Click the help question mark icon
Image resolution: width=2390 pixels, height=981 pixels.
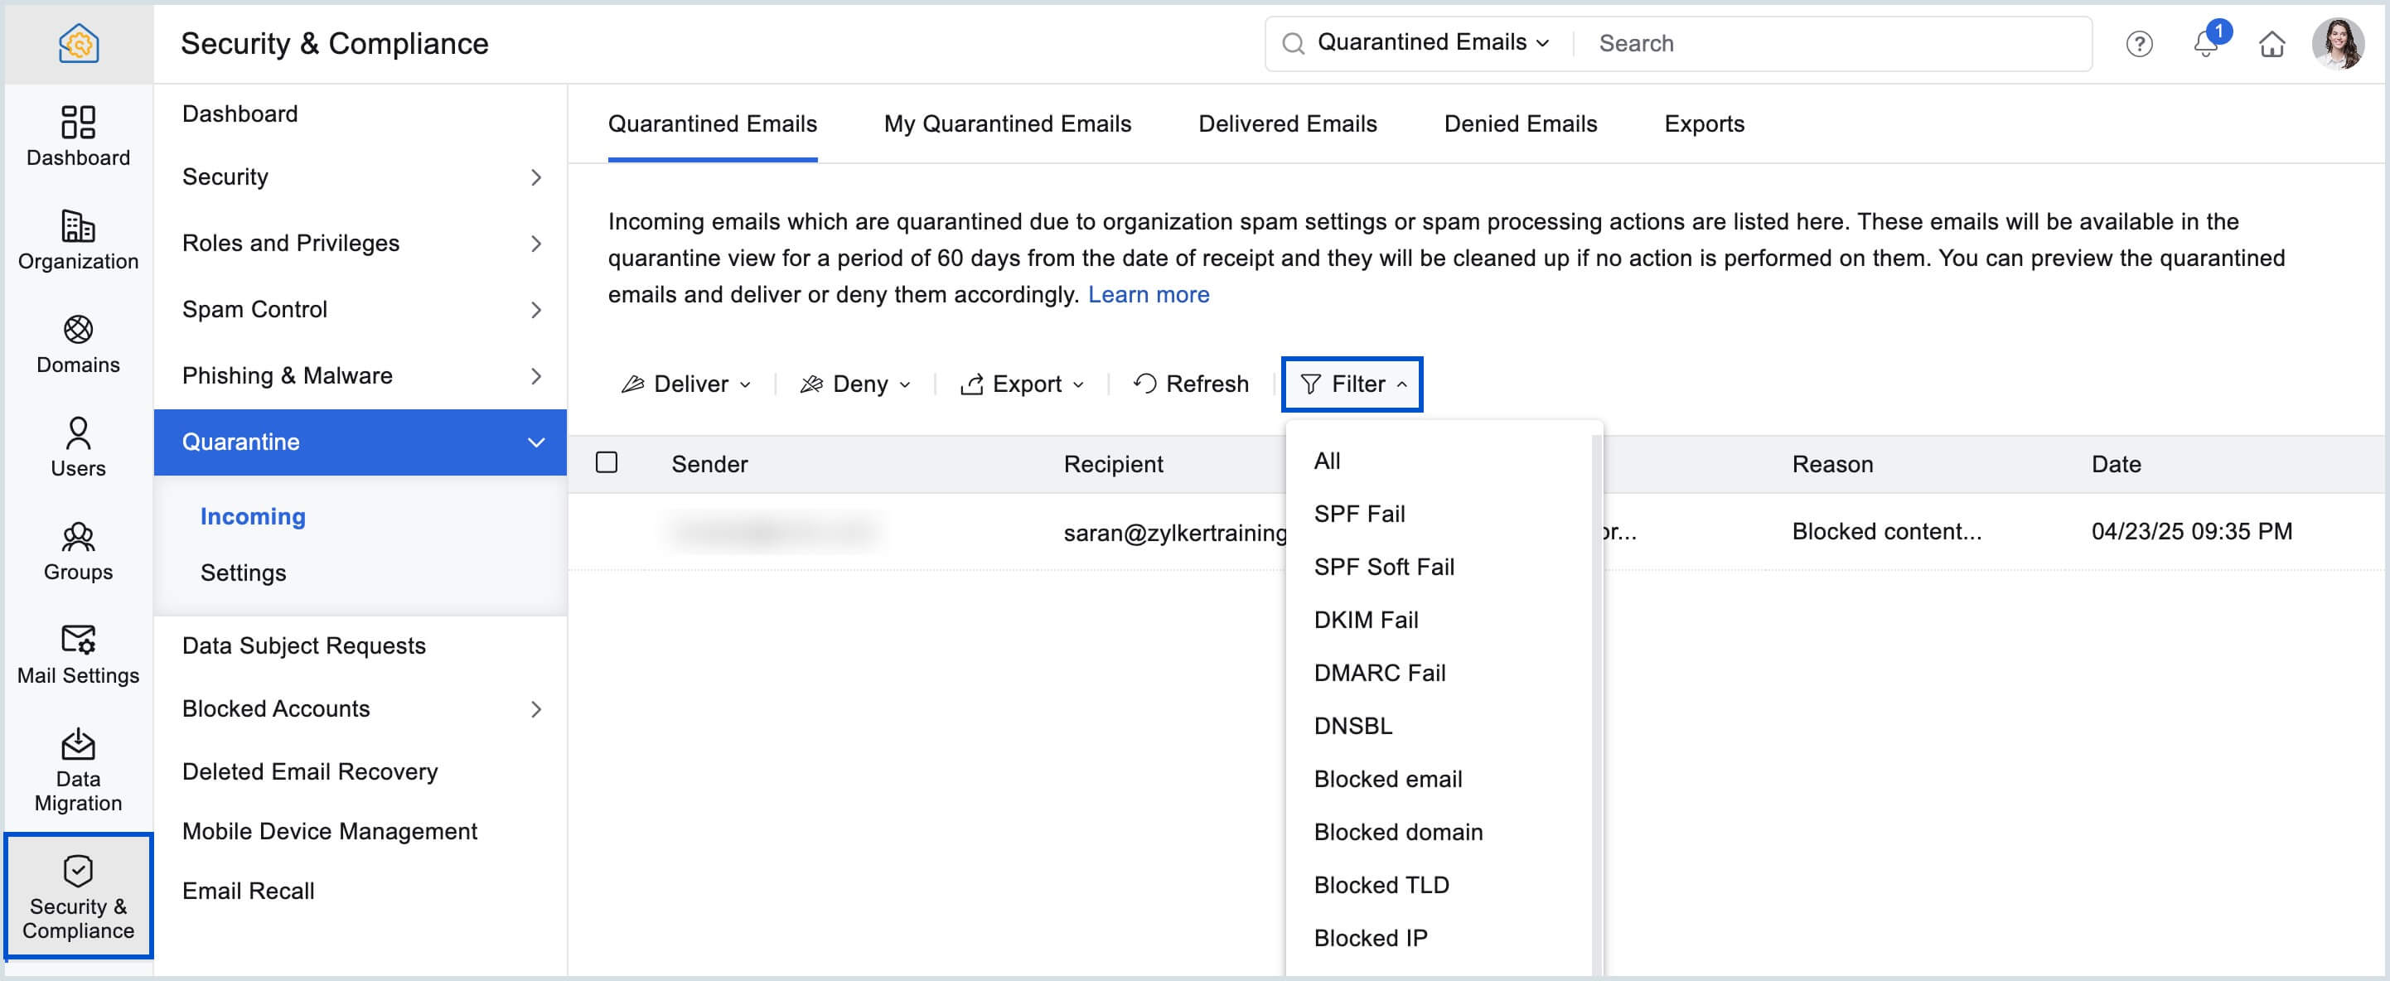click(2139, 44)
